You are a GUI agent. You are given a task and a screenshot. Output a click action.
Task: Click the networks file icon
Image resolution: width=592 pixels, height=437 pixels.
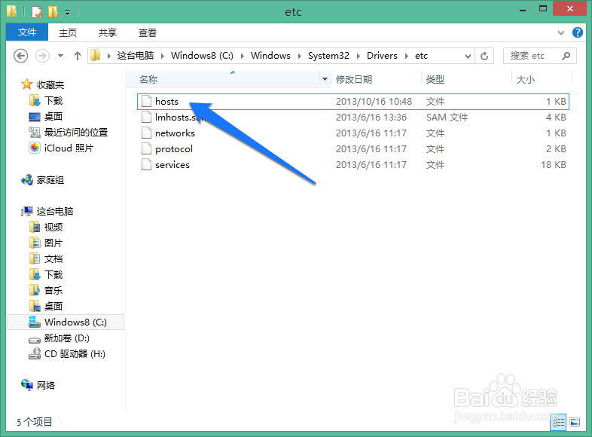point(146,133)
